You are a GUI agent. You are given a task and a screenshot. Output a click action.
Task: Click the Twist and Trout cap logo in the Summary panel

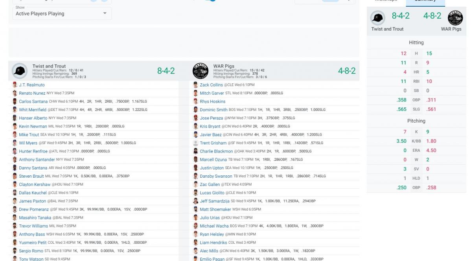(378, 18)
